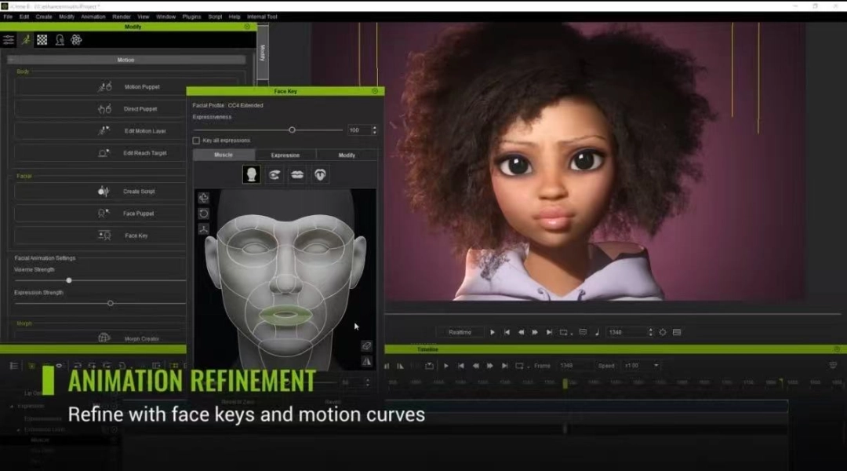Image resolution: width=847 pixels, height=471 pixels.
Task: Click the checkerboard material icon in Modify panel
Action: [42, 40]
